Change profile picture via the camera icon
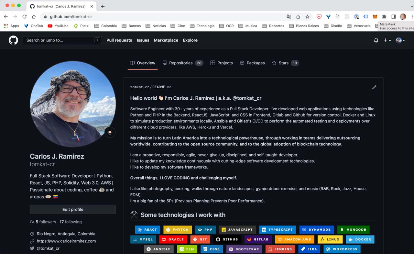The image size is (414, 254). (110, 132)
